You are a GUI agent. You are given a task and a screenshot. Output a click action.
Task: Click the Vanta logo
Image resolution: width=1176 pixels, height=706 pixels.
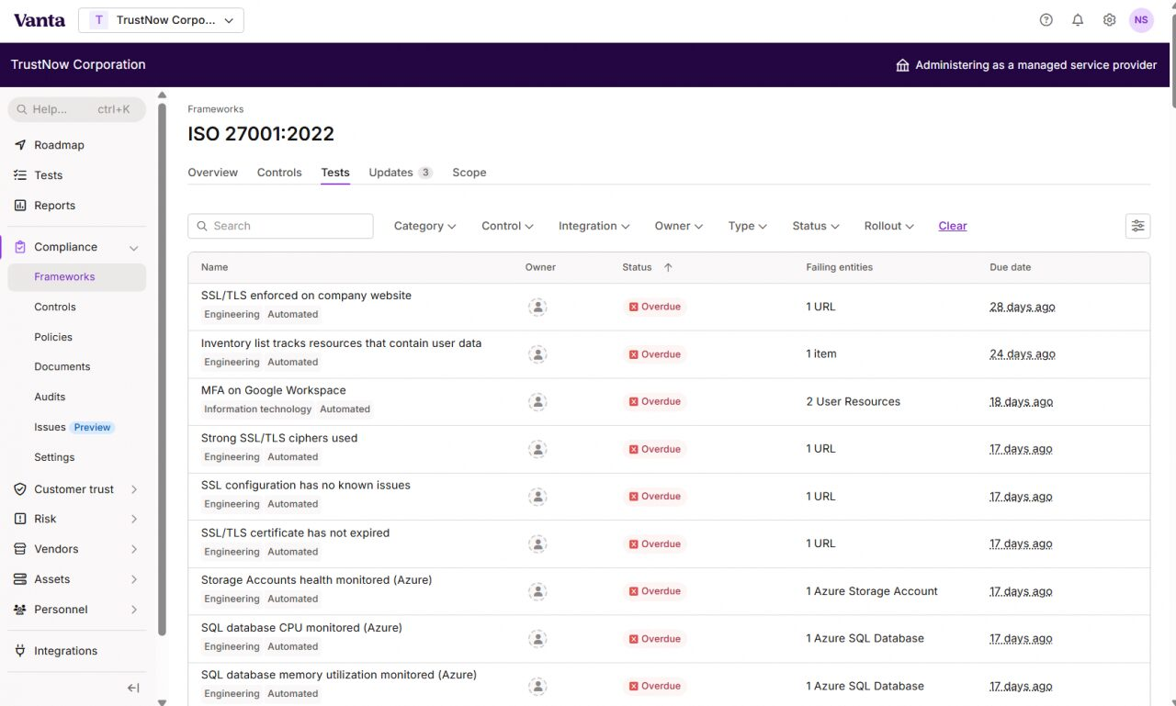(x=40, y=20)
